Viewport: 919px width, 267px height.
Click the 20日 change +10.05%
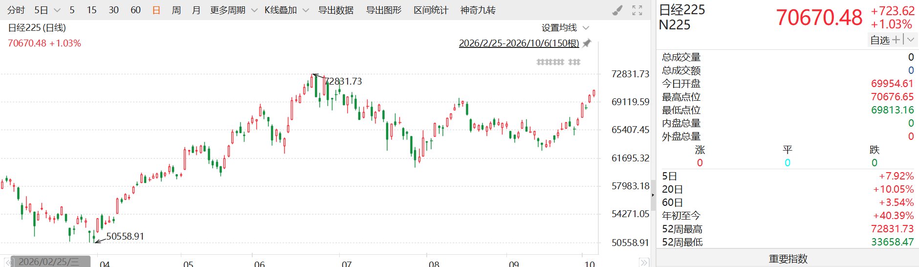(x=894, y=189)
